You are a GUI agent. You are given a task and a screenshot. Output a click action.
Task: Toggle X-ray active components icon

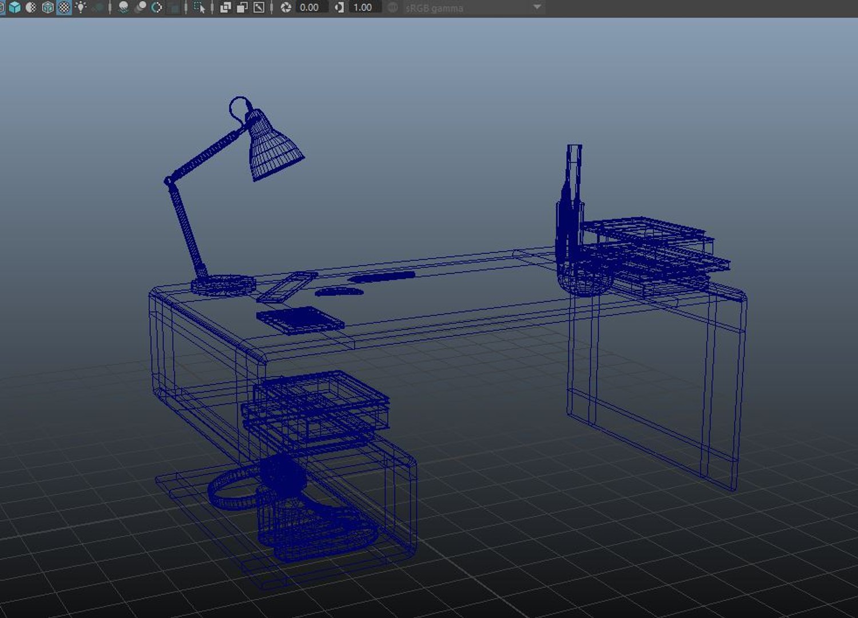(242, 7)
